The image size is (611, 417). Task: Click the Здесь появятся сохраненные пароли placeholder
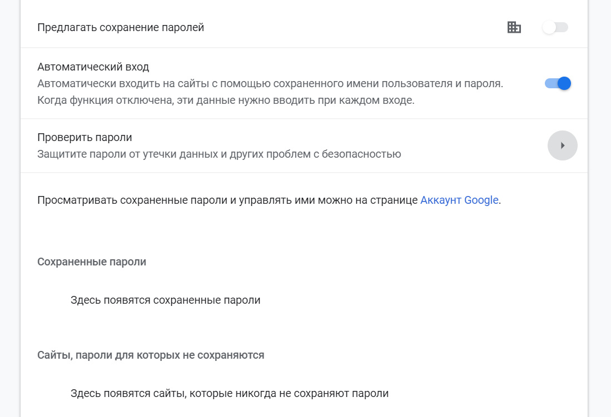pyautogui.click(x=165, y=300)
